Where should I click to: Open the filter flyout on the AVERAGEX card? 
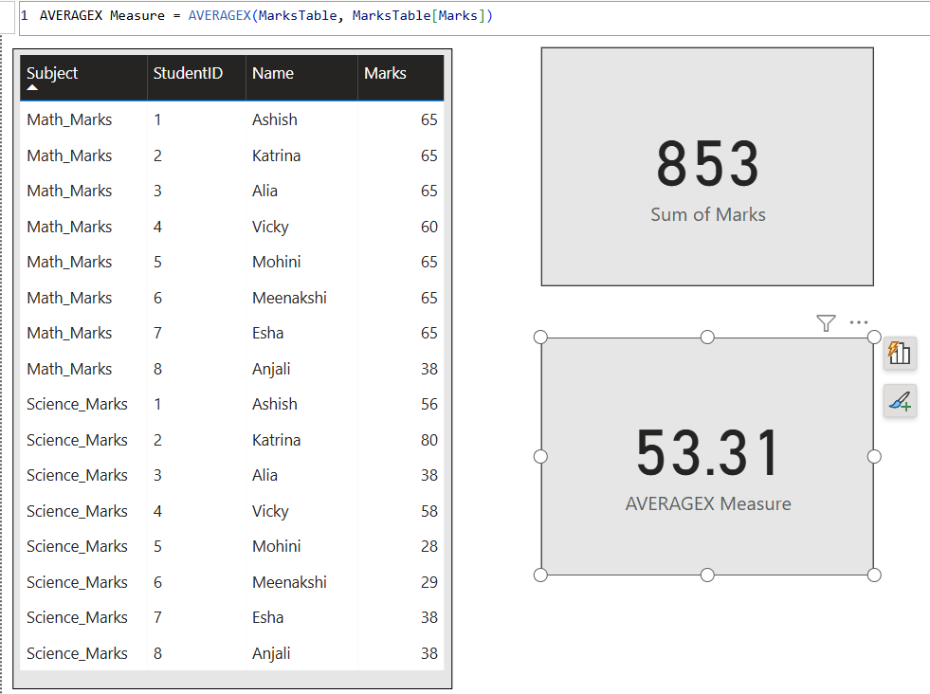[x=826, y=322]
